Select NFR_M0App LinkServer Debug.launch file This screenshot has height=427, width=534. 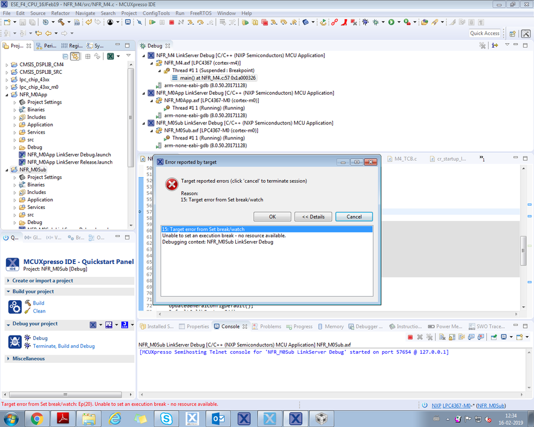coord(69,154)
